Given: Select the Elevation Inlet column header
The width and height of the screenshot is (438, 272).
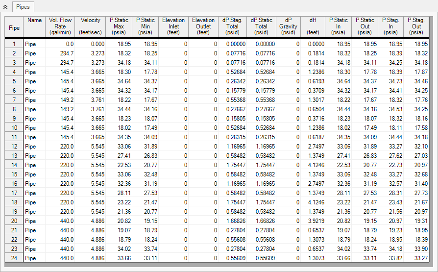Looking at the screenshot, I should [x=173, y=26].
